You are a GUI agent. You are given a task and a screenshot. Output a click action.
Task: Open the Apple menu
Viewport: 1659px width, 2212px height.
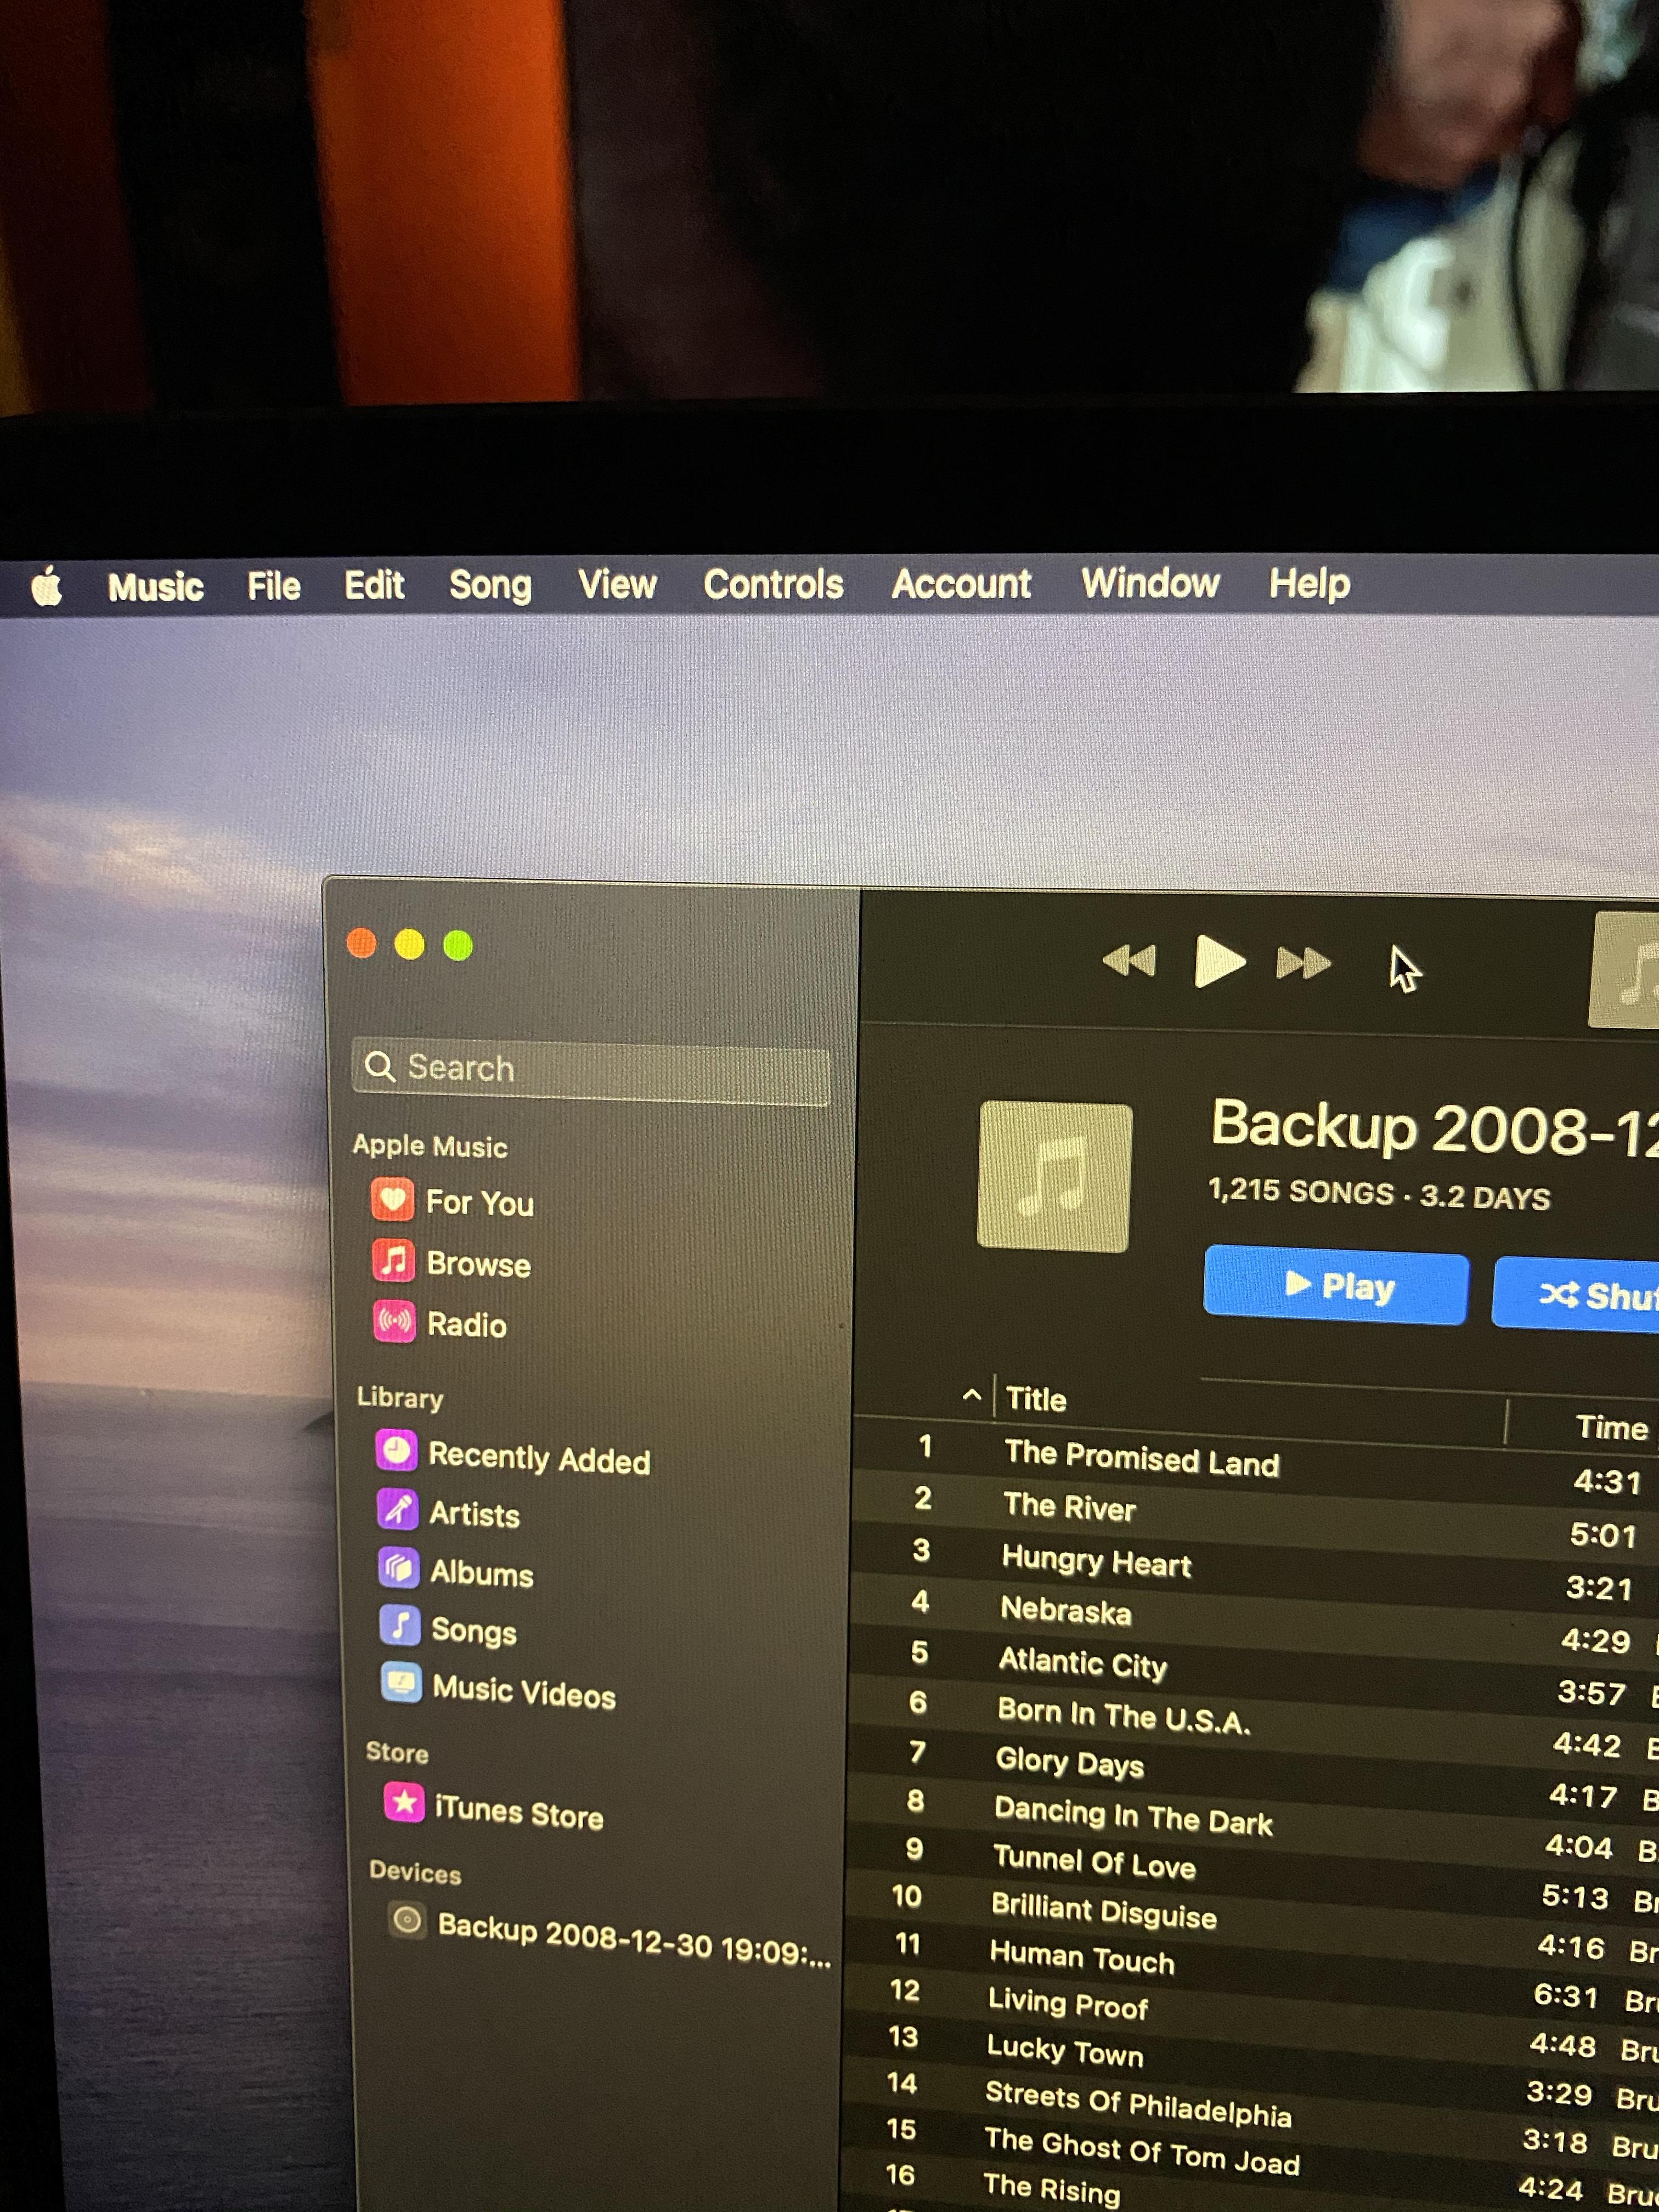pos(47,586)
